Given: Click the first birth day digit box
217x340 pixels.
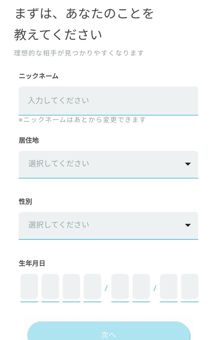Looking at the screenshot, I should coord(169,287).
